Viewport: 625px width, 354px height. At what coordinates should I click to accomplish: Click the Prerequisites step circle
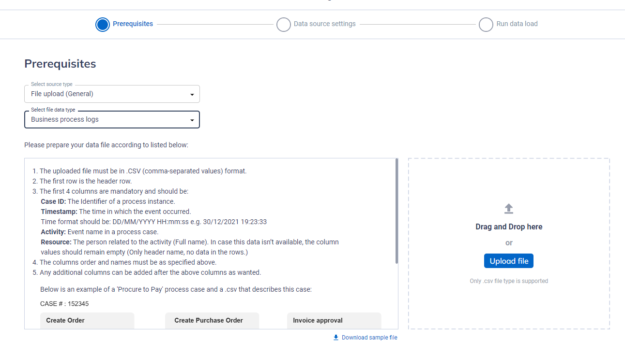(x=103, y=25)
